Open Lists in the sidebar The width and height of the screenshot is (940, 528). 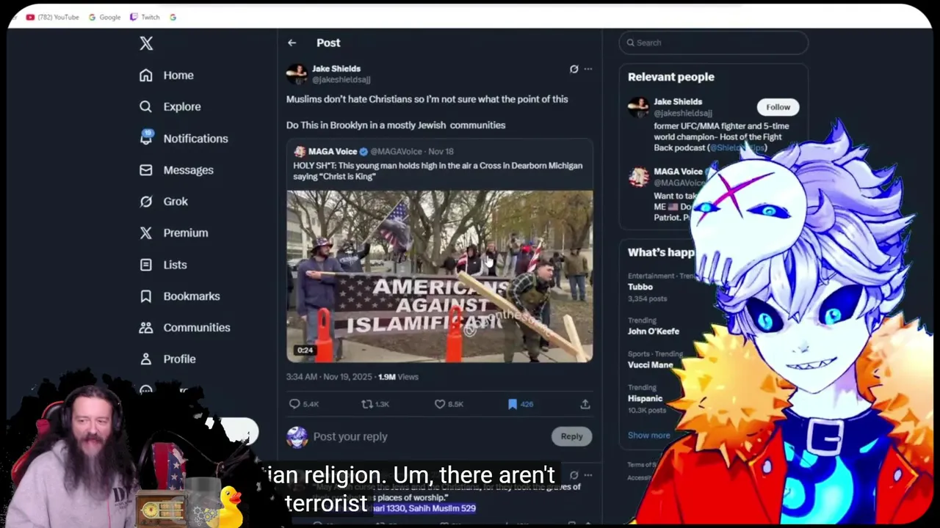[x=163, y=264]
